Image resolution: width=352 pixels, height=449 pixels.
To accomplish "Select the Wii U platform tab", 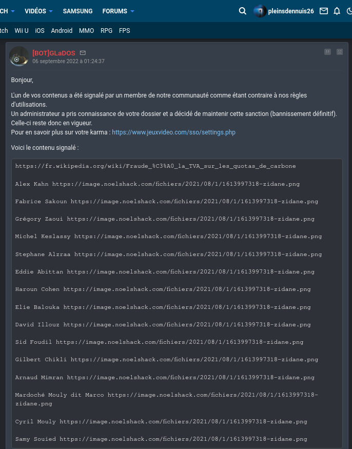I will click(22, 31).
